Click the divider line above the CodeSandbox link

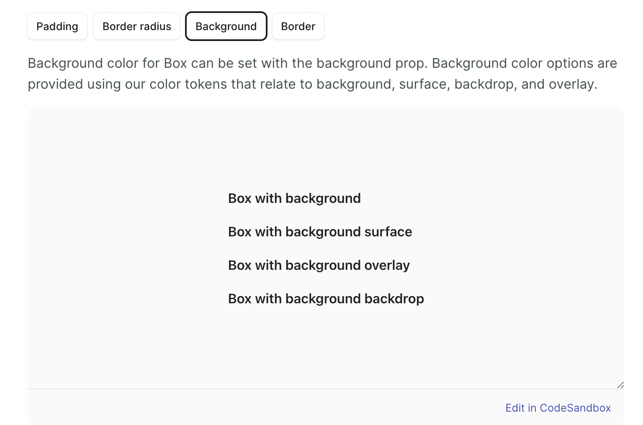[293, 389]
